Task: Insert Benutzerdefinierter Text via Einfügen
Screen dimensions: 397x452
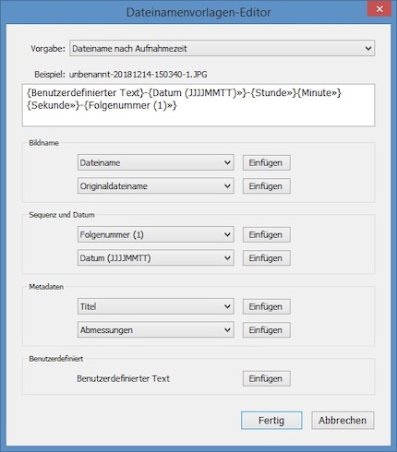Action: tap(266, 378)
